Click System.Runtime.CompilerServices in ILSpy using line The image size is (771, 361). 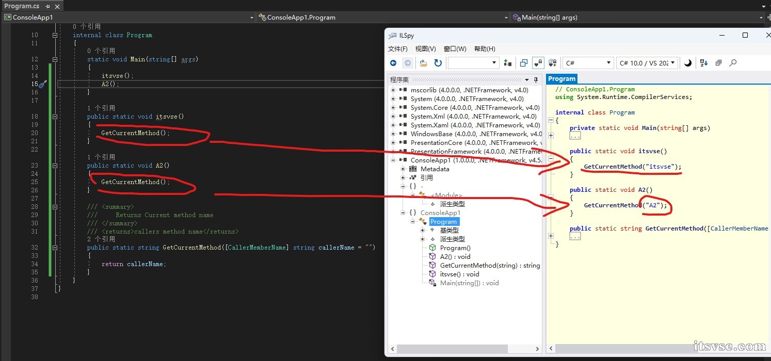pos(633,97)
